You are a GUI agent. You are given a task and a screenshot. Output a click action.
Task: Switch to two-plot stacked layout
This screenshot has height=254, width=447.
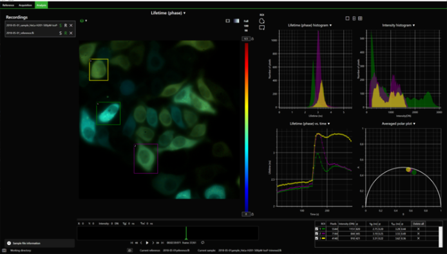[x=354, y=18]
